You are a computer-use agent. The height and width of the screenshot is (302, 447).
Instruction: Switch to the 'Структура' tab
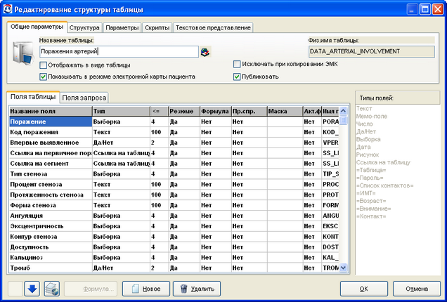point(84,27)
